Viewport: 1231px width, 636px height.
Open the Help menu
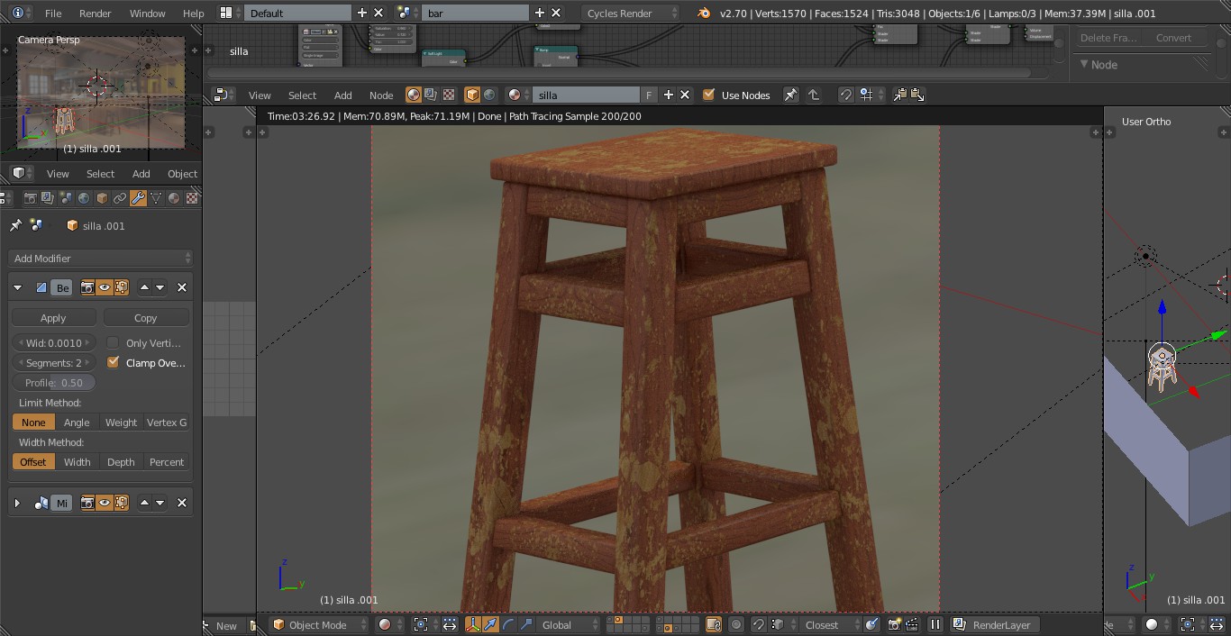[193, 13]
